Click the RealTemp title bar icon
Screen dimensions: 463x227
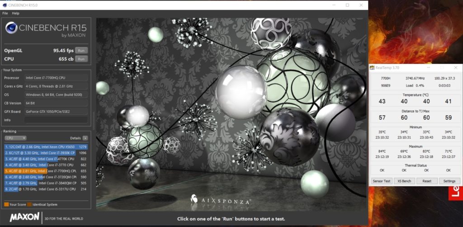click(373, 68)
